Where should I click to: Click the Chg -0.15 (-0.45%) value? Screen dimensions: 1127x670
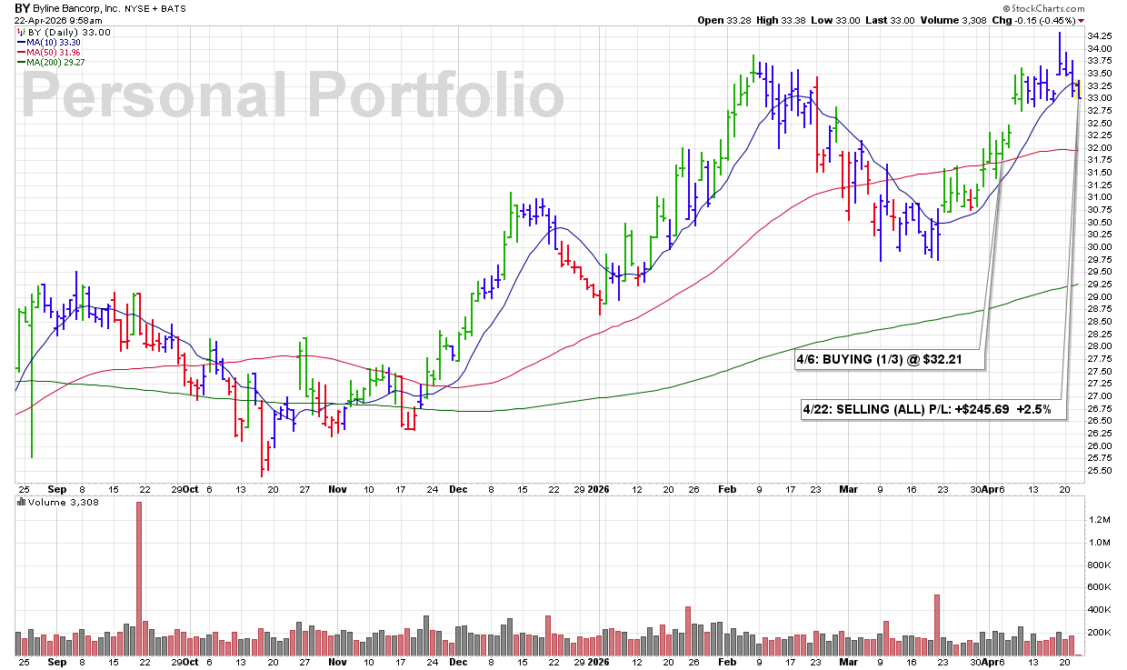coord(1033,20)
